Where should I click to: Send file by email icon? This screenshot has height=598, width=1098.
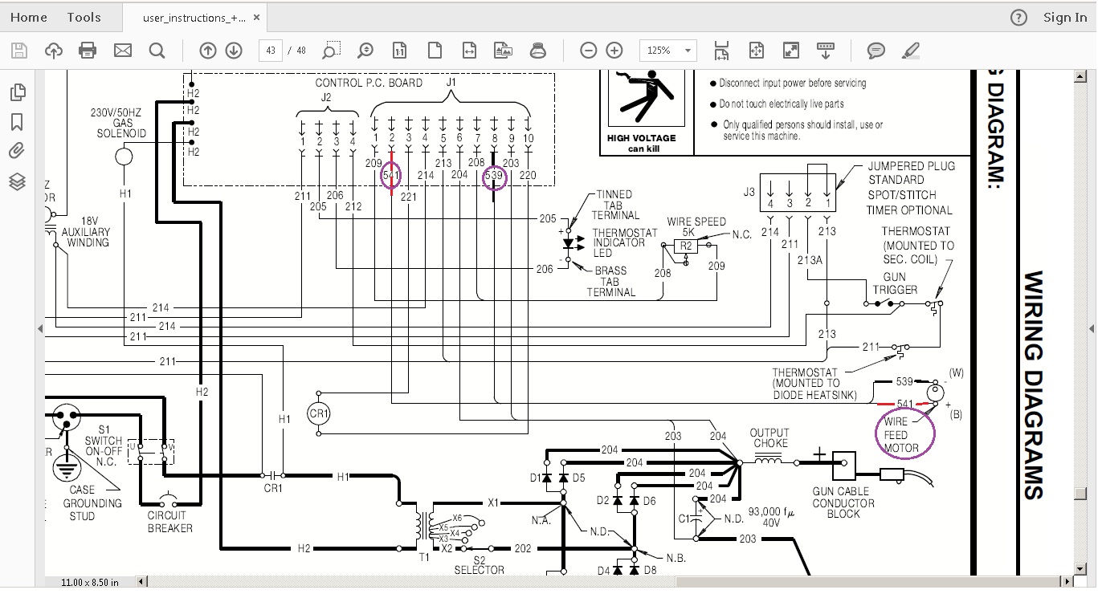pos(123,51)
